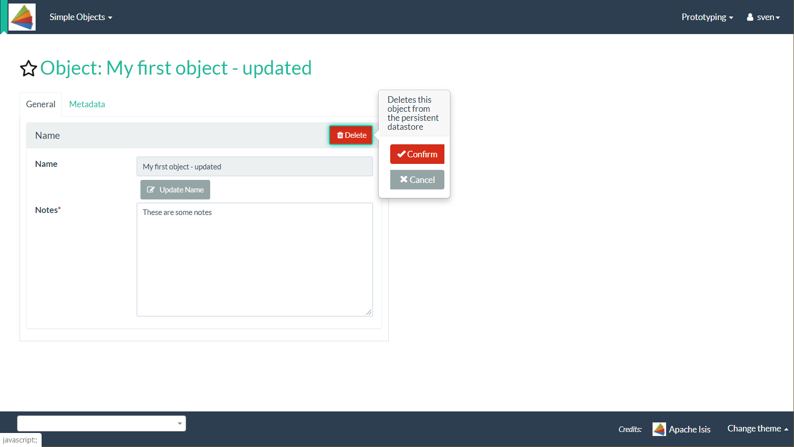Click the star bookmark icon beside title
Screen dimensions: 794x447
click(29, 69)
